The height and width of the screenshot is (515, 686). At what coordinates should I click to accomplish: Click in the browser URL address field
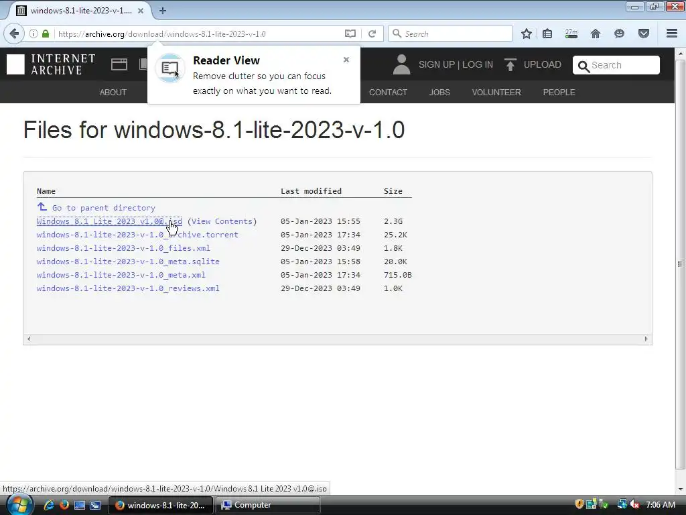pyautogui.click(x=199, y=34)
